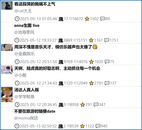Open the post titled 看这段哭的我喘不上气
Screen dimensions: 142x130
tap(35, 4)
